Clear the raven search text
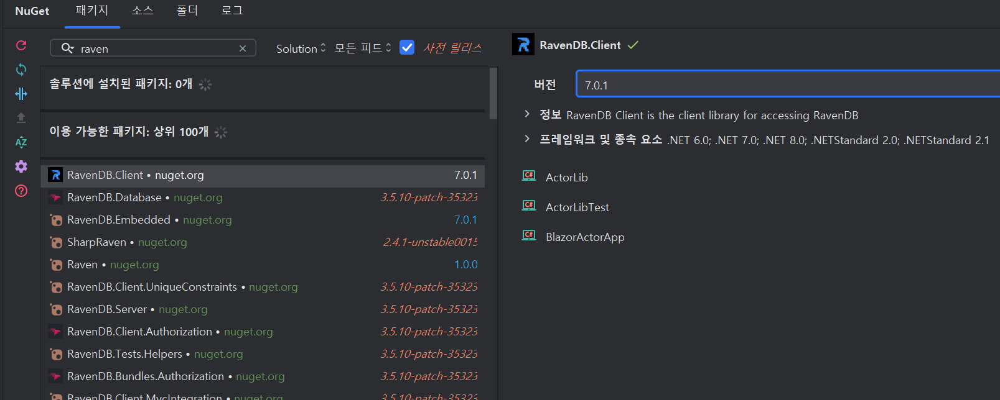This screenshot has height=400, width=1000. [243, 48]
